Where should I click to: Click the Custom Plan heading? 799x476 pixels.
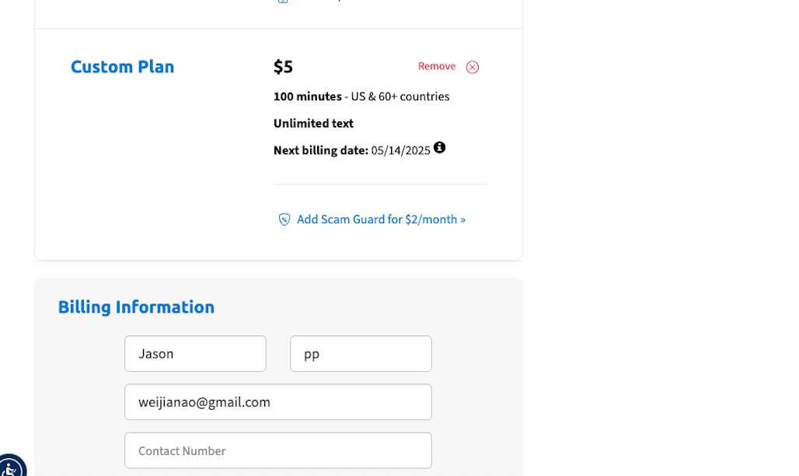click(x=123, y=67)
